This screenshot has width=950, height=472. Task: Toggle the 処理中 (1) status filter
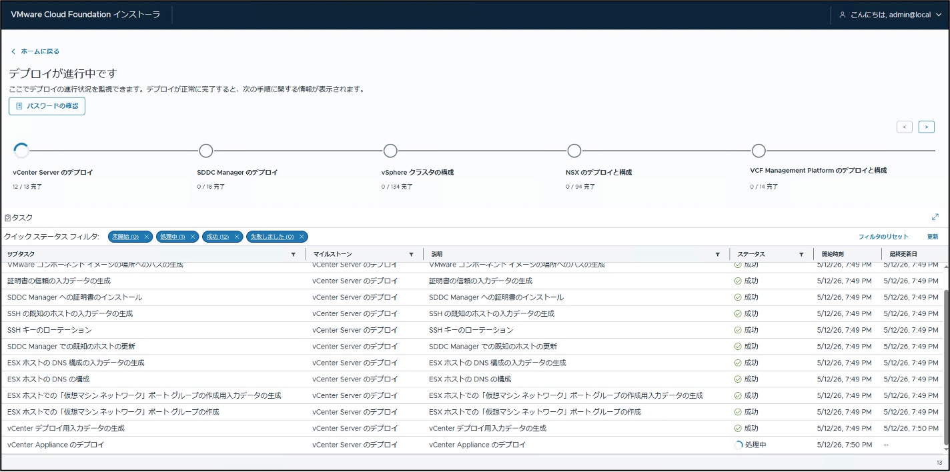[172, 237]
